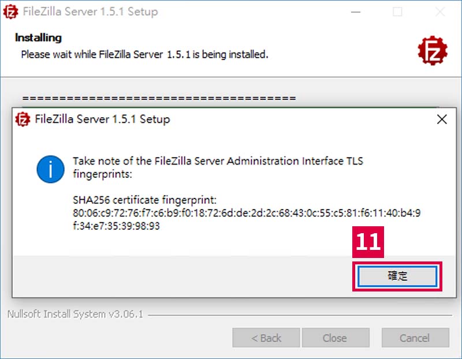The height and width of the screenshot is (359, 462).
Task: Click the 'Please wait while' status text
Action: 145,54
